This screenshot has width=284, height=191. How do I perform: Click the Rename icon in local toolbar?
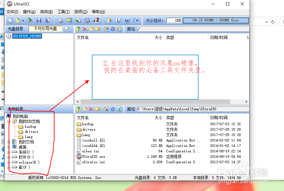(98, 109)
